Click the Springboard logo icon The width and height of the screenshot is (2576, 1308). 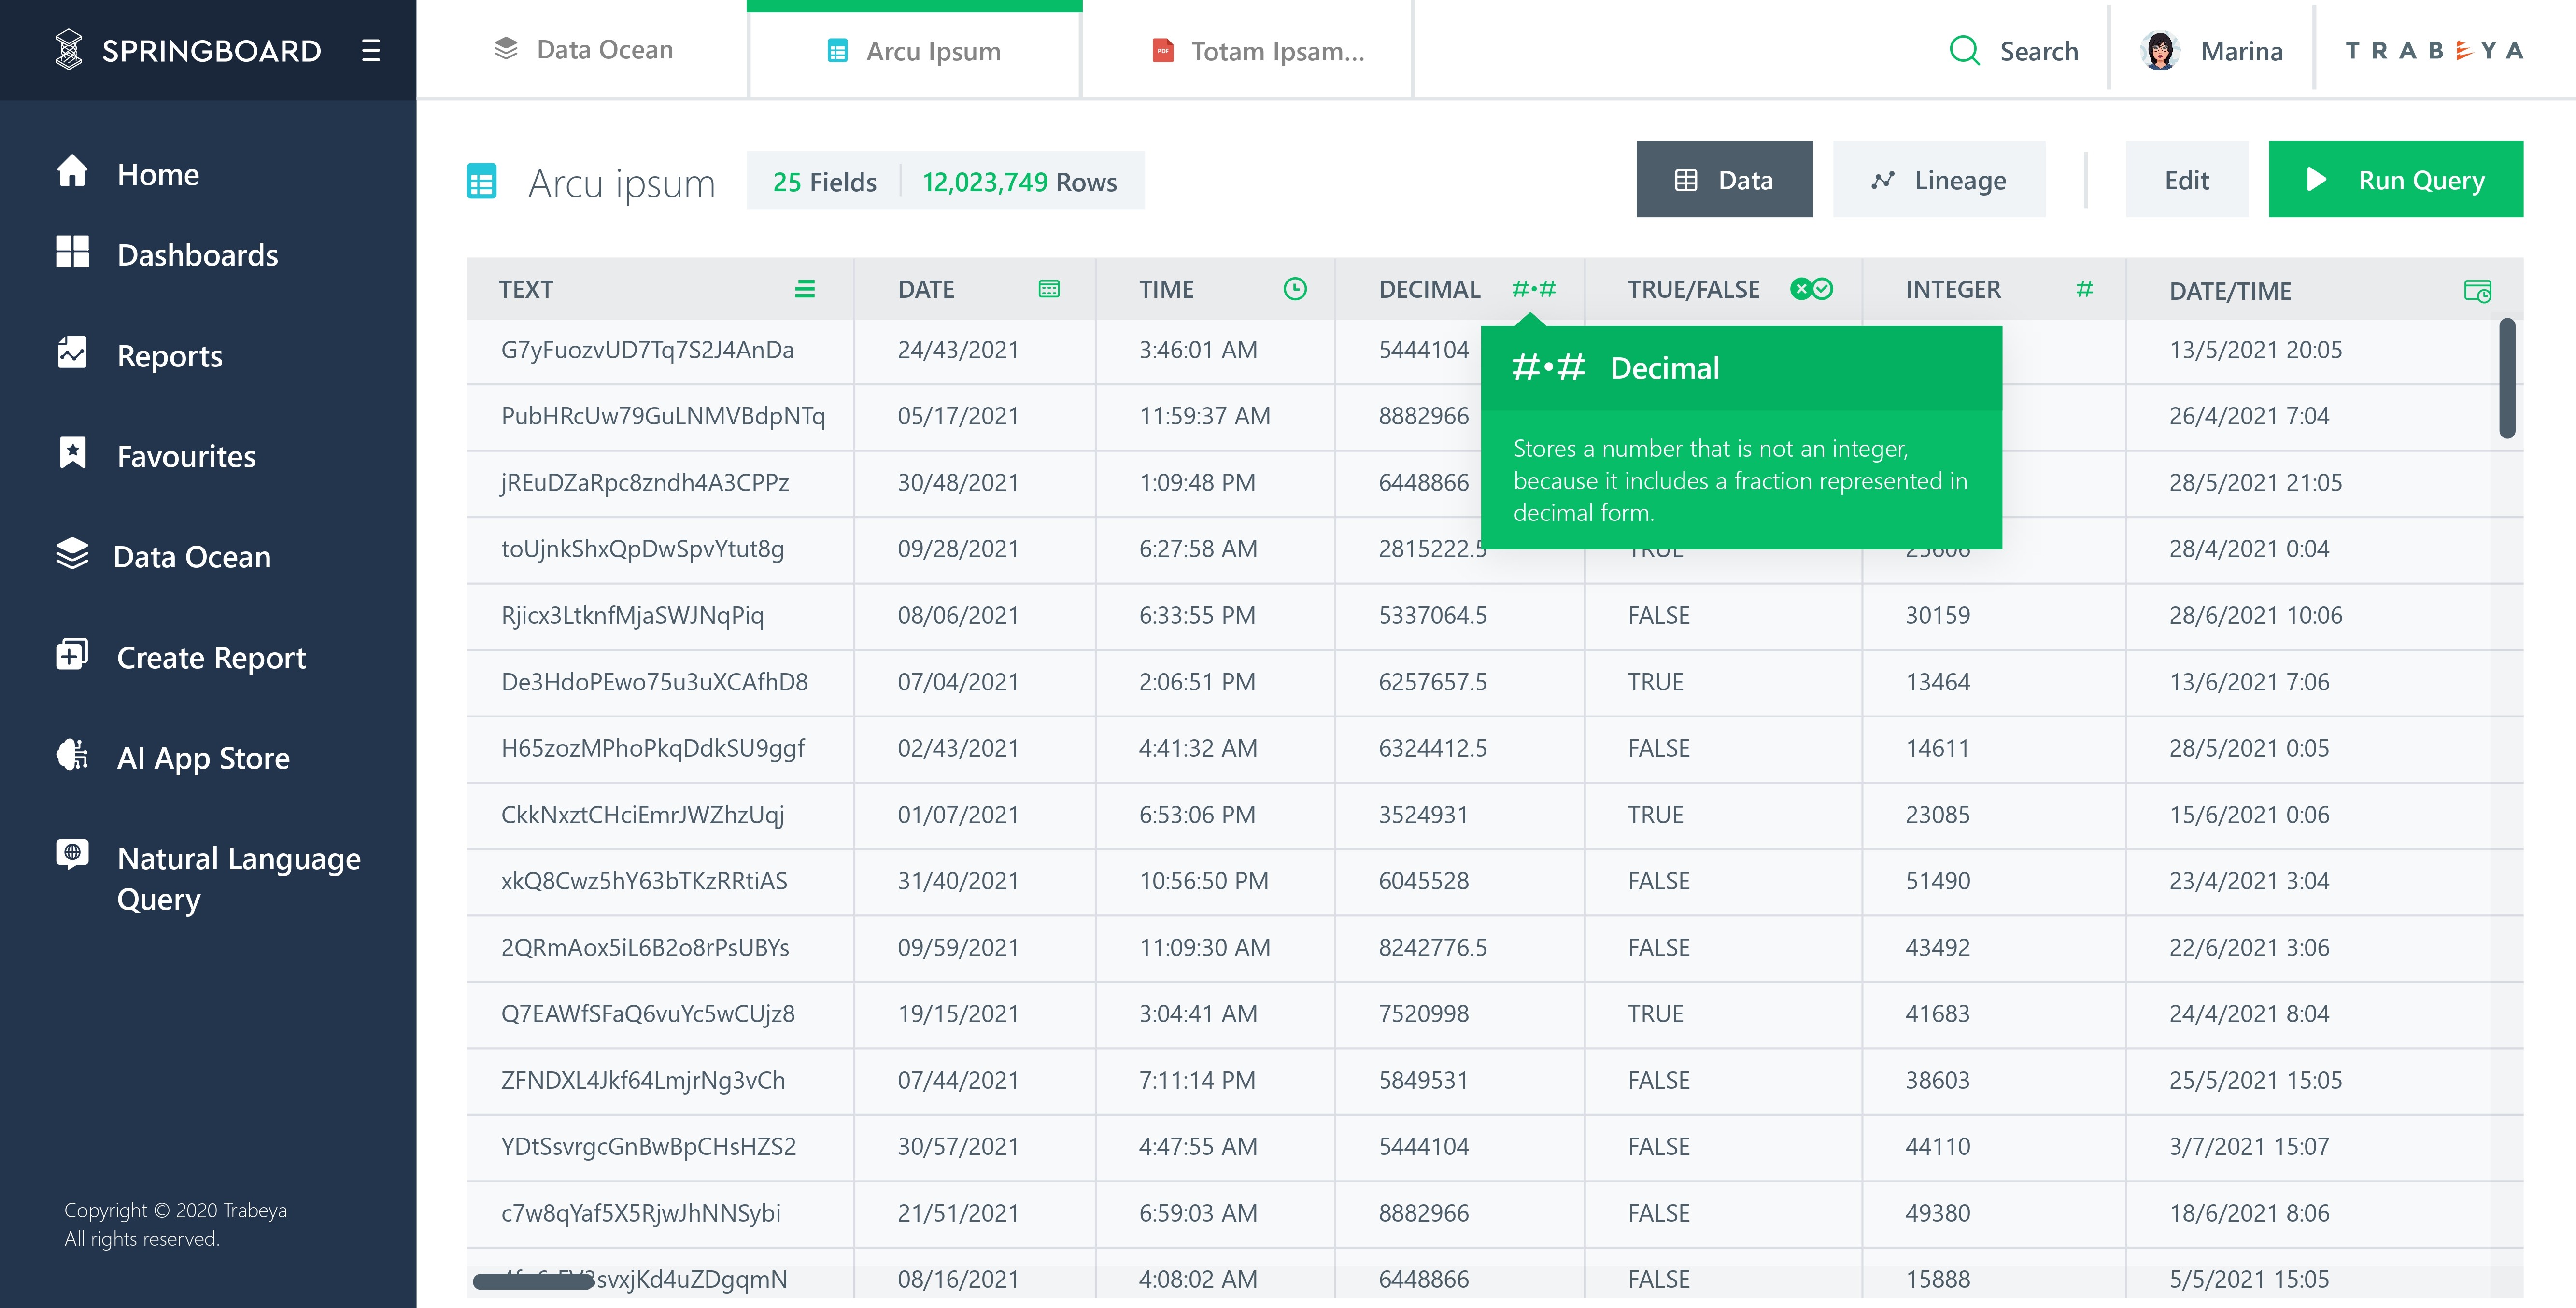[68, 50]
